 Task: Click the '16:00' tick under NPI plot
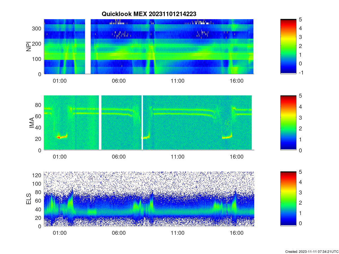pyautogui.click(x=236, y=81)
